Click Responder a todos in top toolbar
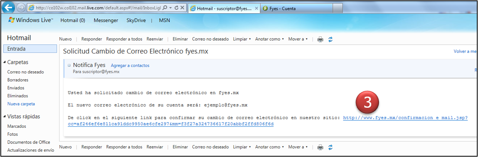 pos(124,39)
